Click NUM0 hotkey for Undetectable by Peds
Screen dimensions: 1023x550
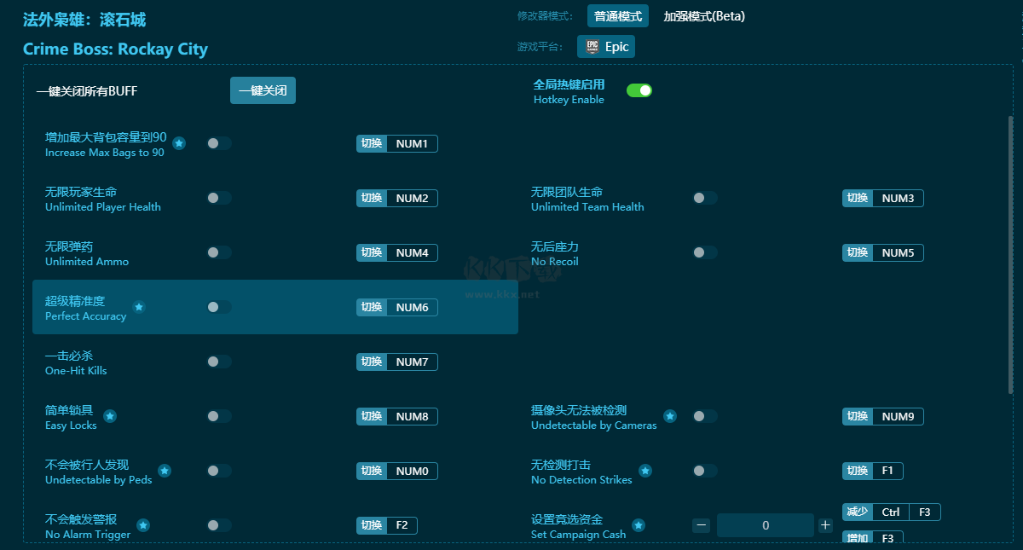(x=397, y=471)
